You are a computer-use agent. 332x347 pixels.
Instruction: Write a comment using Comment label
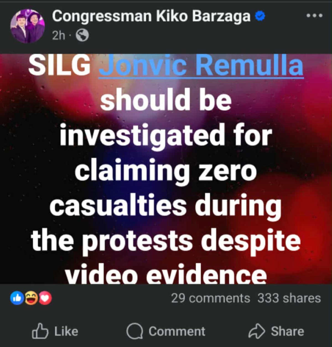point(177,331)
